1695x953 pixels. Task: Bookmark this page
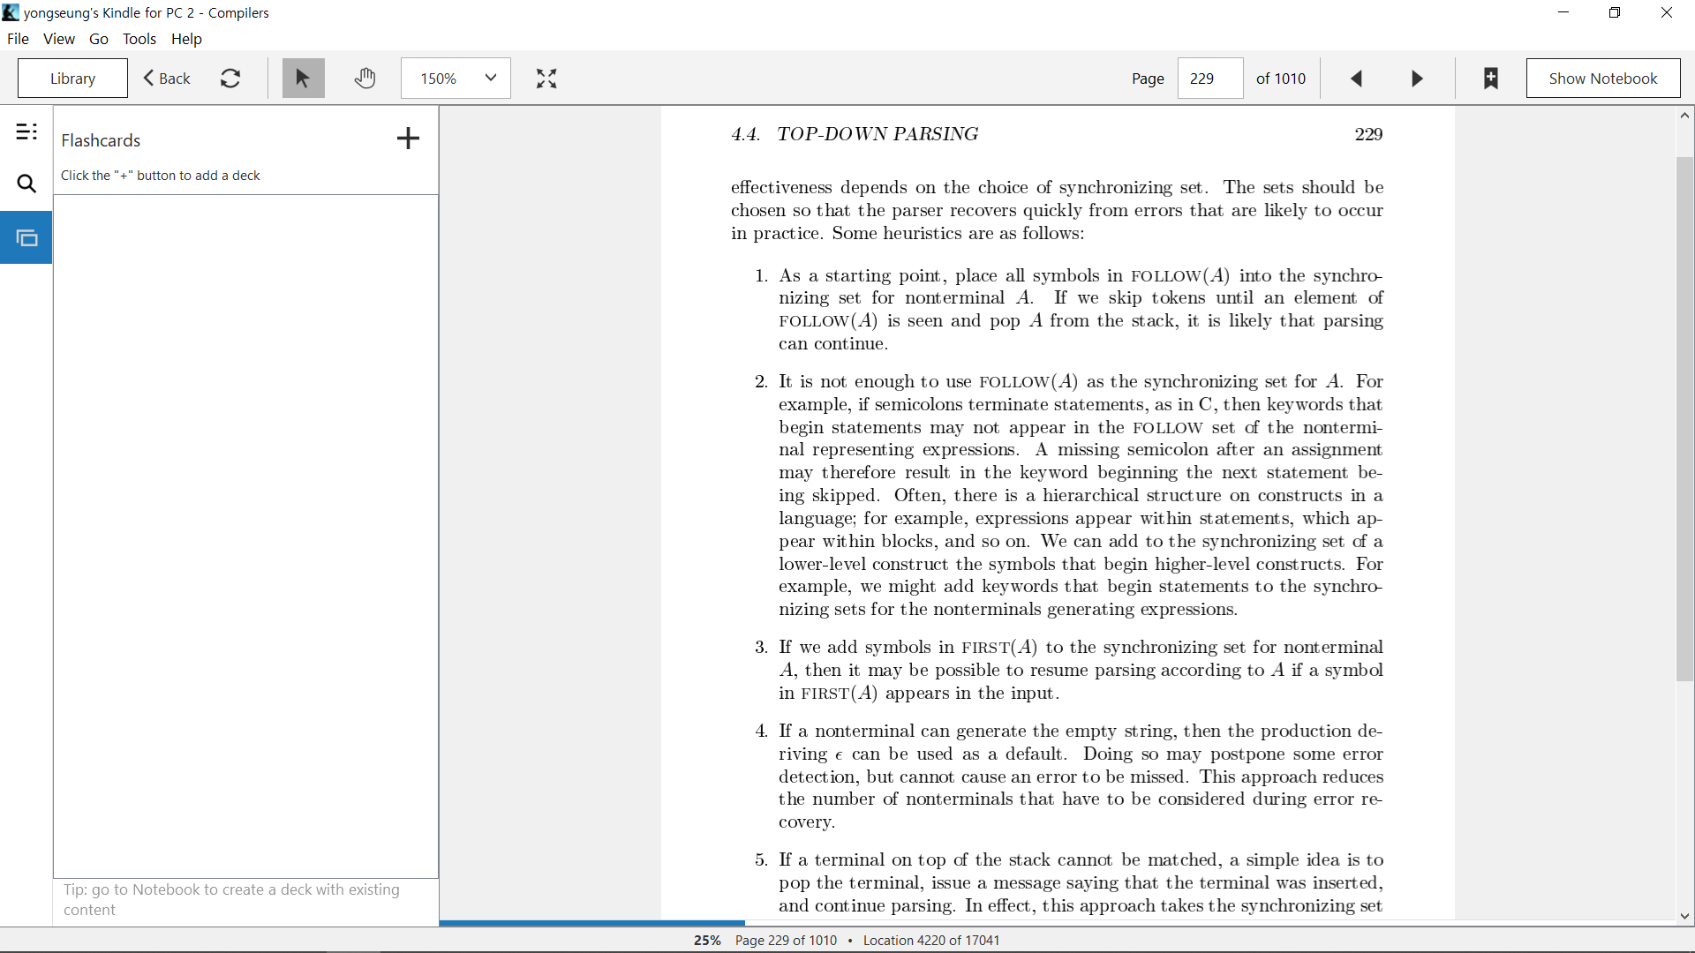(x=1491, y=79)
